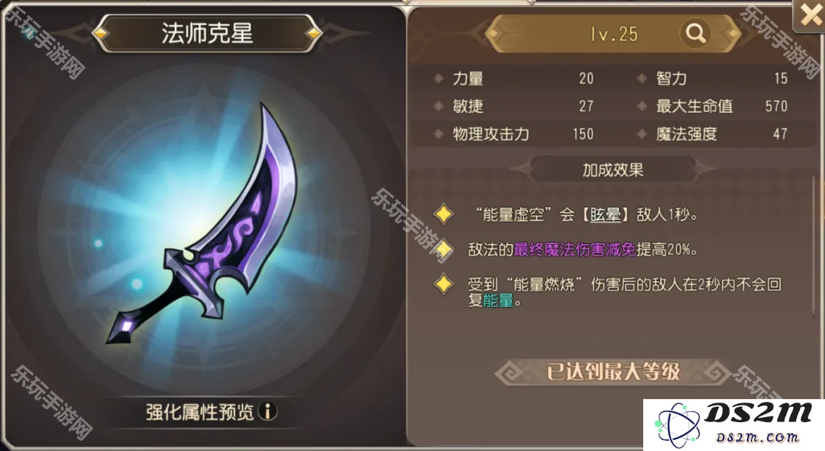The image size is (825, 451).
Task: Close the weapon panel with the X
Action: pos(809,16)
